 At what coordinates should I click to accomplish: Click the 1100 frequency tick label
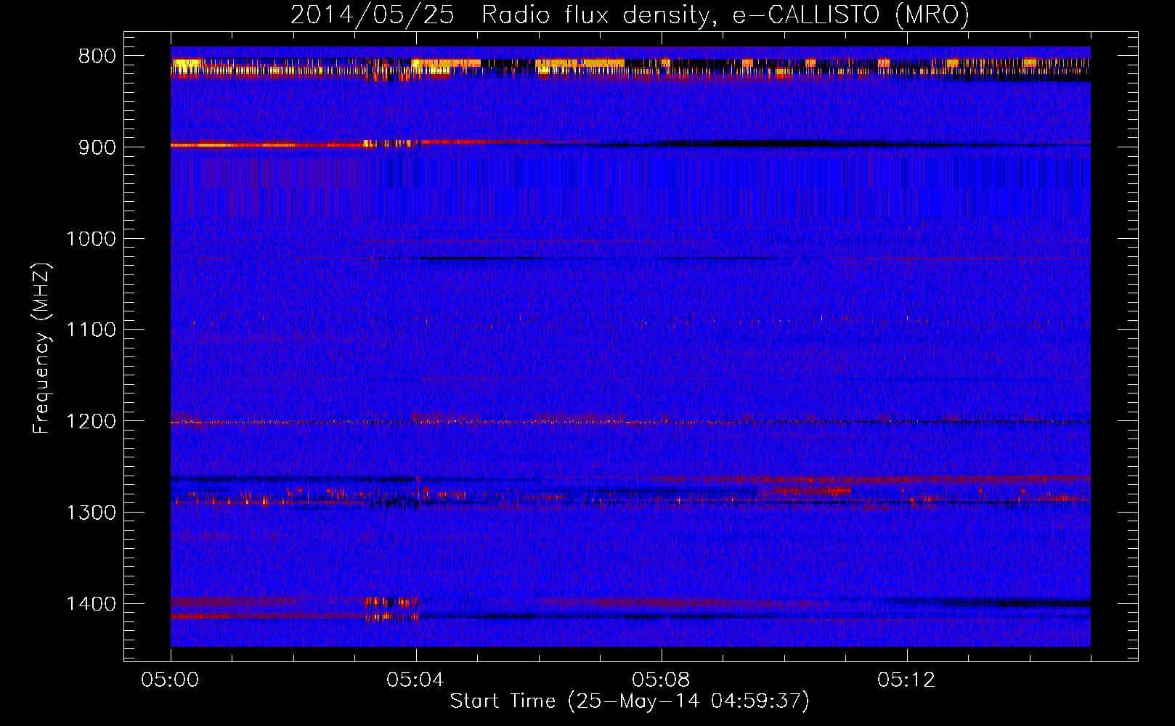pos(91,330)
